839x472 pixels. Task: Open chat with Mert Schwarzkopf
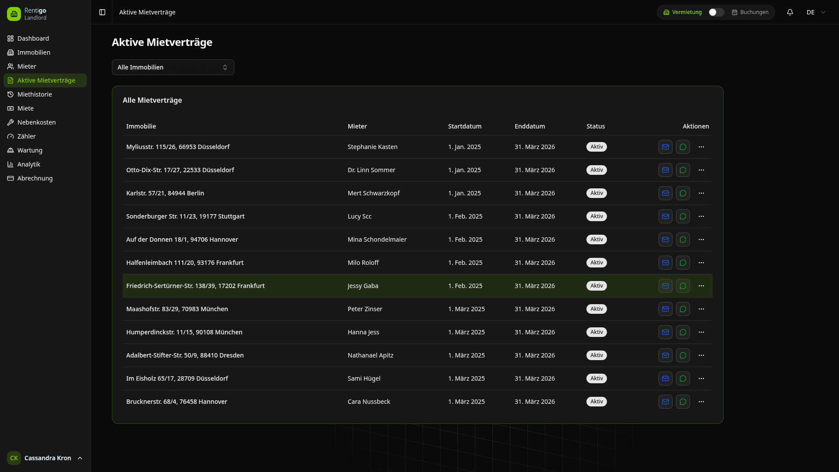point(683,193)
